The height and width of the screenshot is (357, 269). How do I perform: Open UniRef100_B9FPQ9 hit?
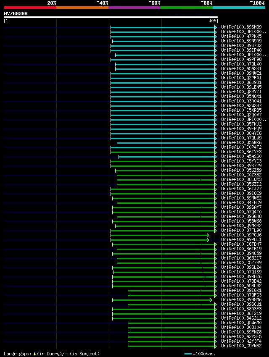click(241, 129)
